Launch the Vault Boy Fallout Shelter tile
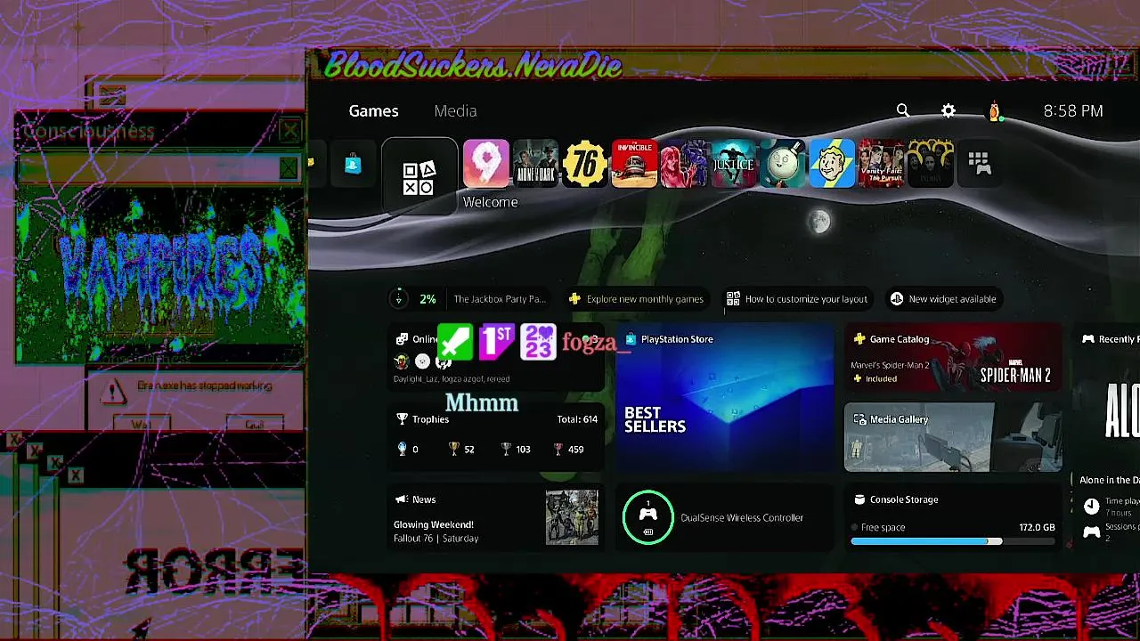1140x641 pixels. (x=832, y=164)
